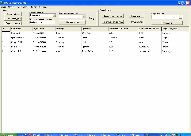Open the fourth menu bar item

[x=34, y=7]
